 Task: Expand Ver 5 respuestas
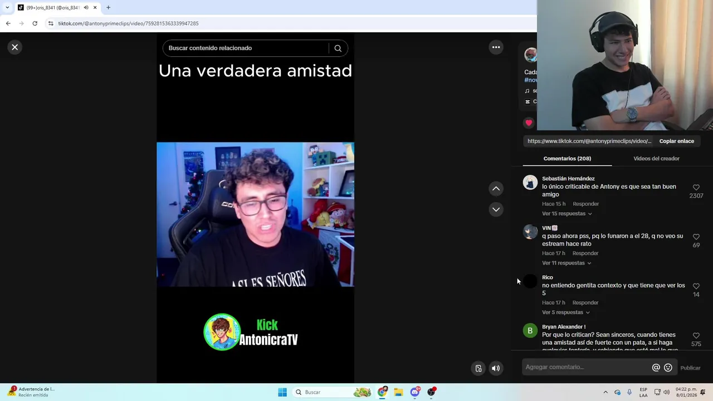565,312
